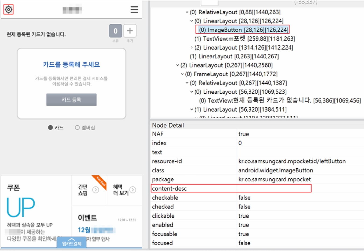The image size is (364, 251).
Task: Click the arrow icon next to 간편쇼핑
Action: (x=96, y=190)
